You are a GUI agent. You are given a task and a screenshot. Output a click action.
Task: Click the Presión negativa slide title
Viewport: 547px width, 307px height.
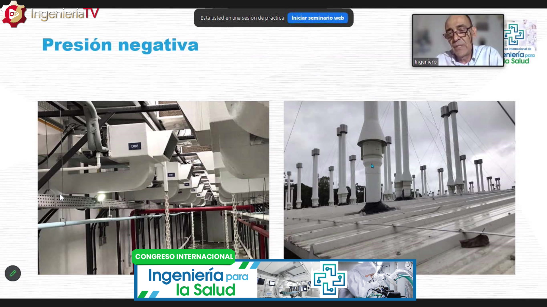click(120, 45)
